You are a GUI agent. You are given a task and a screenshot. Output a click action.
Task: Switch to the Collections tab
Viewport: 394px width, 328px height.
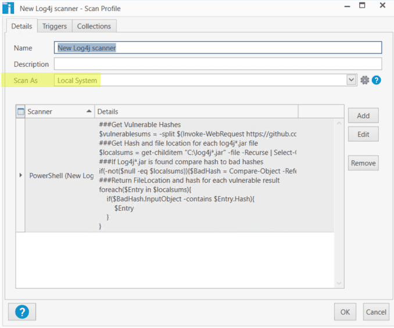coord(94,26)
